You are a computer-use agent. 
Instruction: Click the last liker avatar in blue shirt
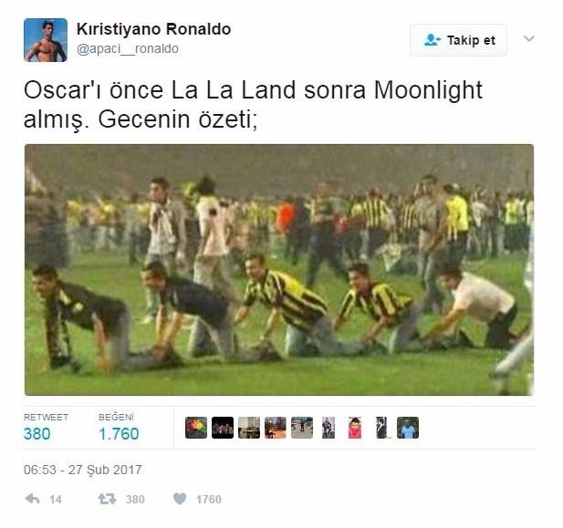[408, 428]
